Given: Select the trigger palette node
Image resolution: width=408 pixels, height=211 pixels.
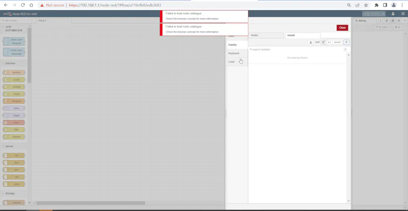Looking at the screenshot, I should coord(14,115).
